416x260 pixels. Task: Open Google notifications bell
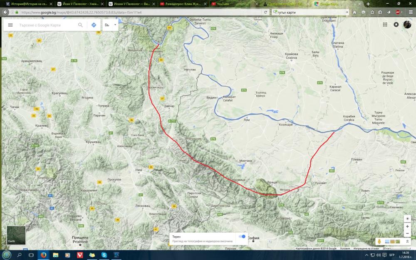tap(396, 25)
